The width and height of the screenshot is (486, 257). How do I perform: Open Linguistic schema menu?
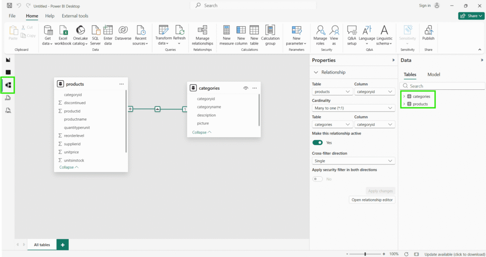[384, 35]
